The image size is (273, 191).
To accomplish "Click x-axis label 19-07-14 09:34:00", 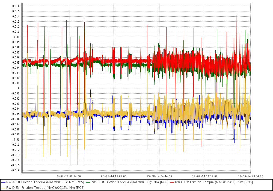I will (x=68, y=176).
